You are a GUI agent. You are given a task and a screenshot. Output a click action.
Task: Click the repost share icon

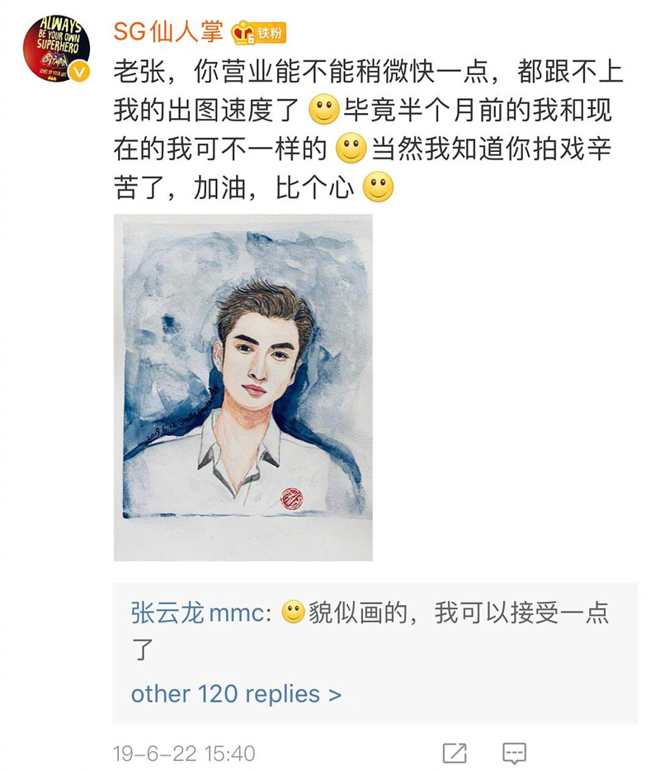(x=455, y=753)
